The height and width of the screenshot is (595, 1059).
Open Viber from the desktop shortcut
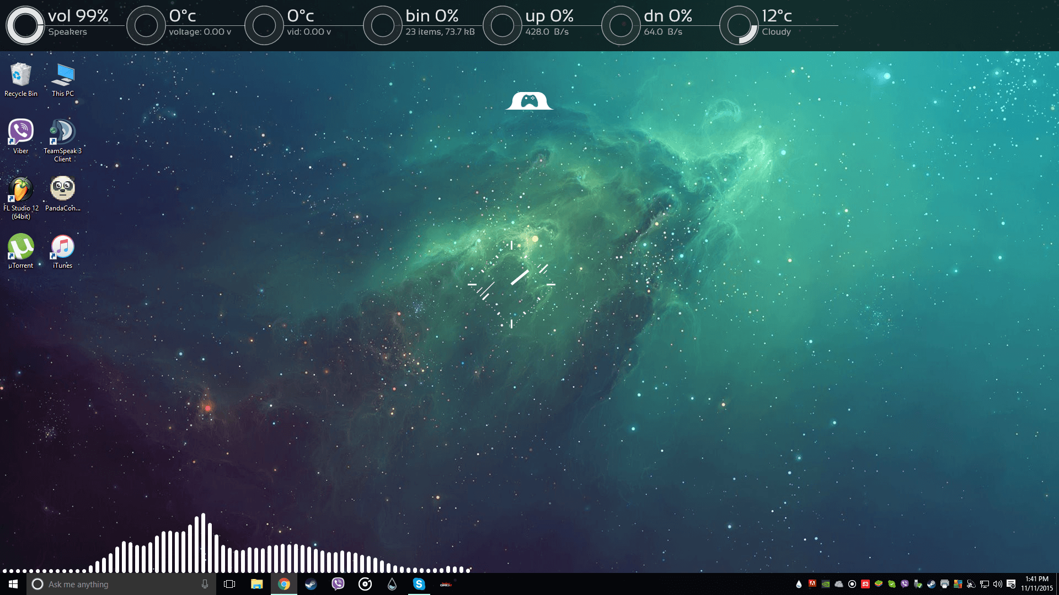coord(20,134)
